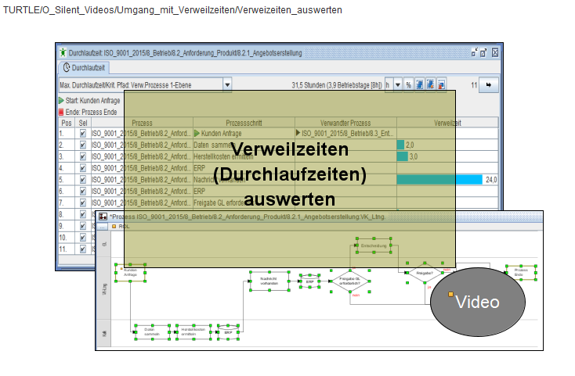This screenshot has height=376, width=575.
Task: Uncheck the Sel checkbox in row 4
Action: tap(83, 168)
